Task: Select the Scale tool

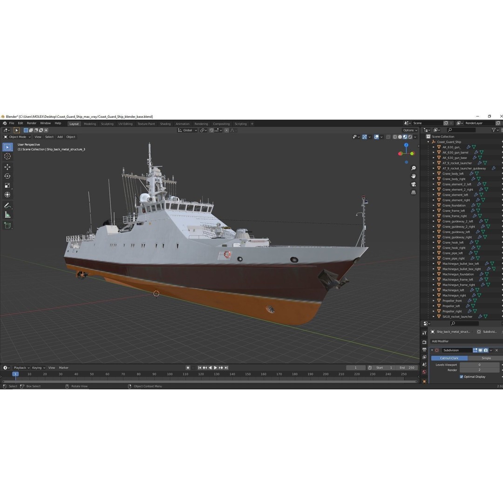Action: [x=7, y=185]
